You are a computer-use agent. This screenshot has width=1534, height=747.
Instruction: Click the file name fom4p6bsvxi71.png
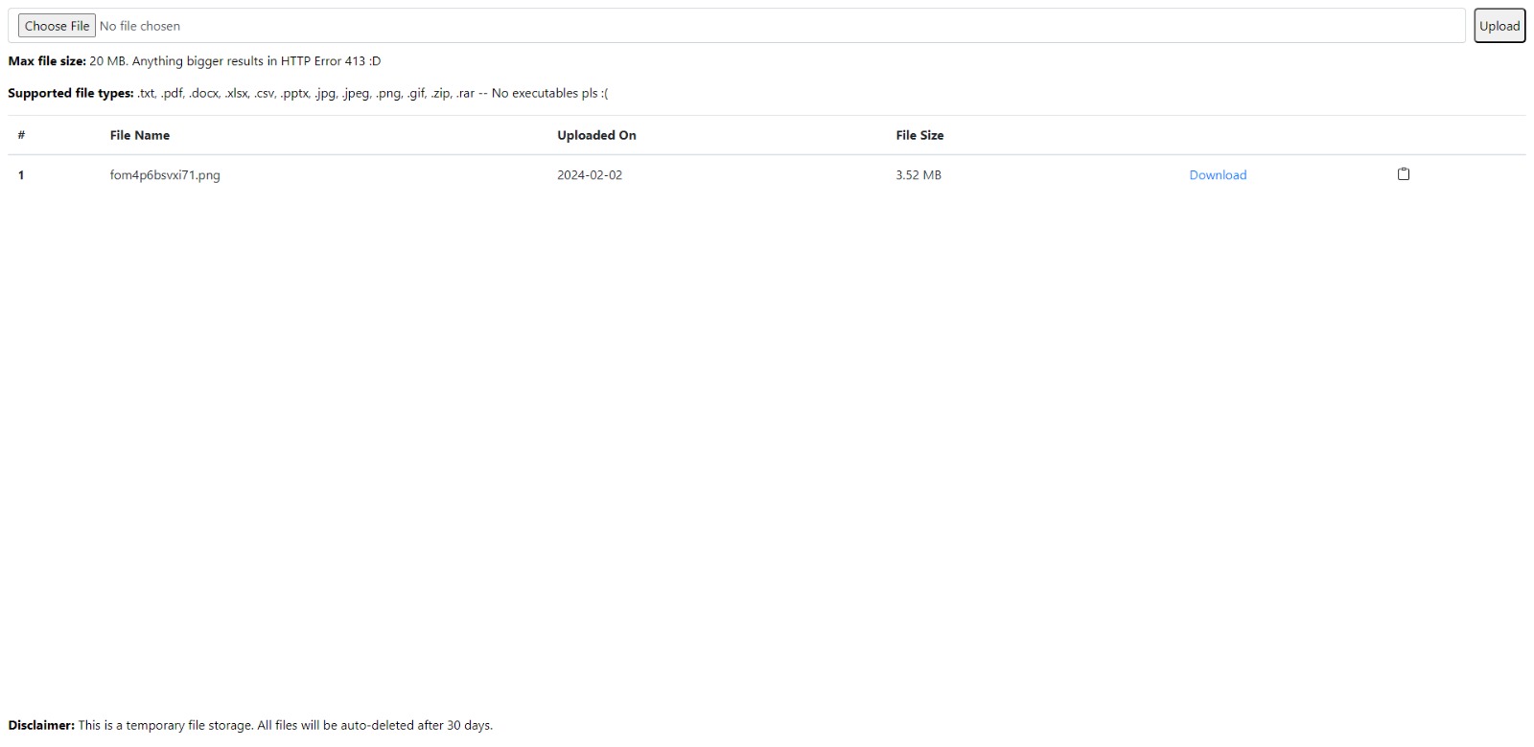[165, 175]
